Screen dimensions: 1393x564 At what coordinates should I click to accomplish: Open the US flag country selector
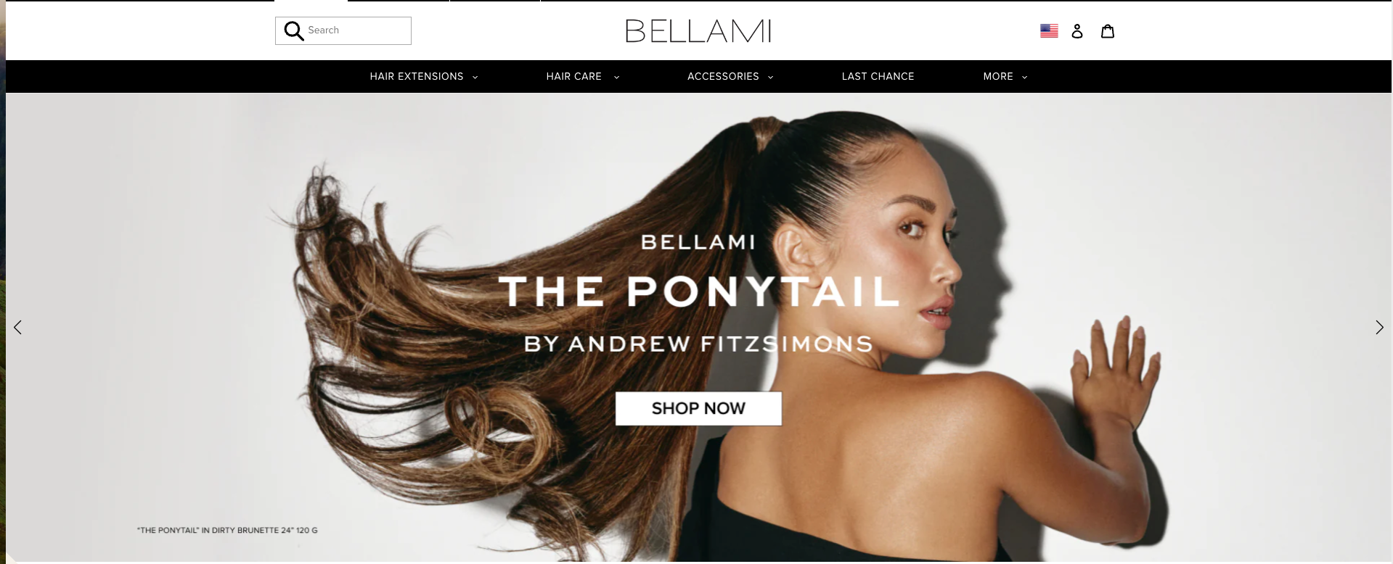tap(1049, 30)
